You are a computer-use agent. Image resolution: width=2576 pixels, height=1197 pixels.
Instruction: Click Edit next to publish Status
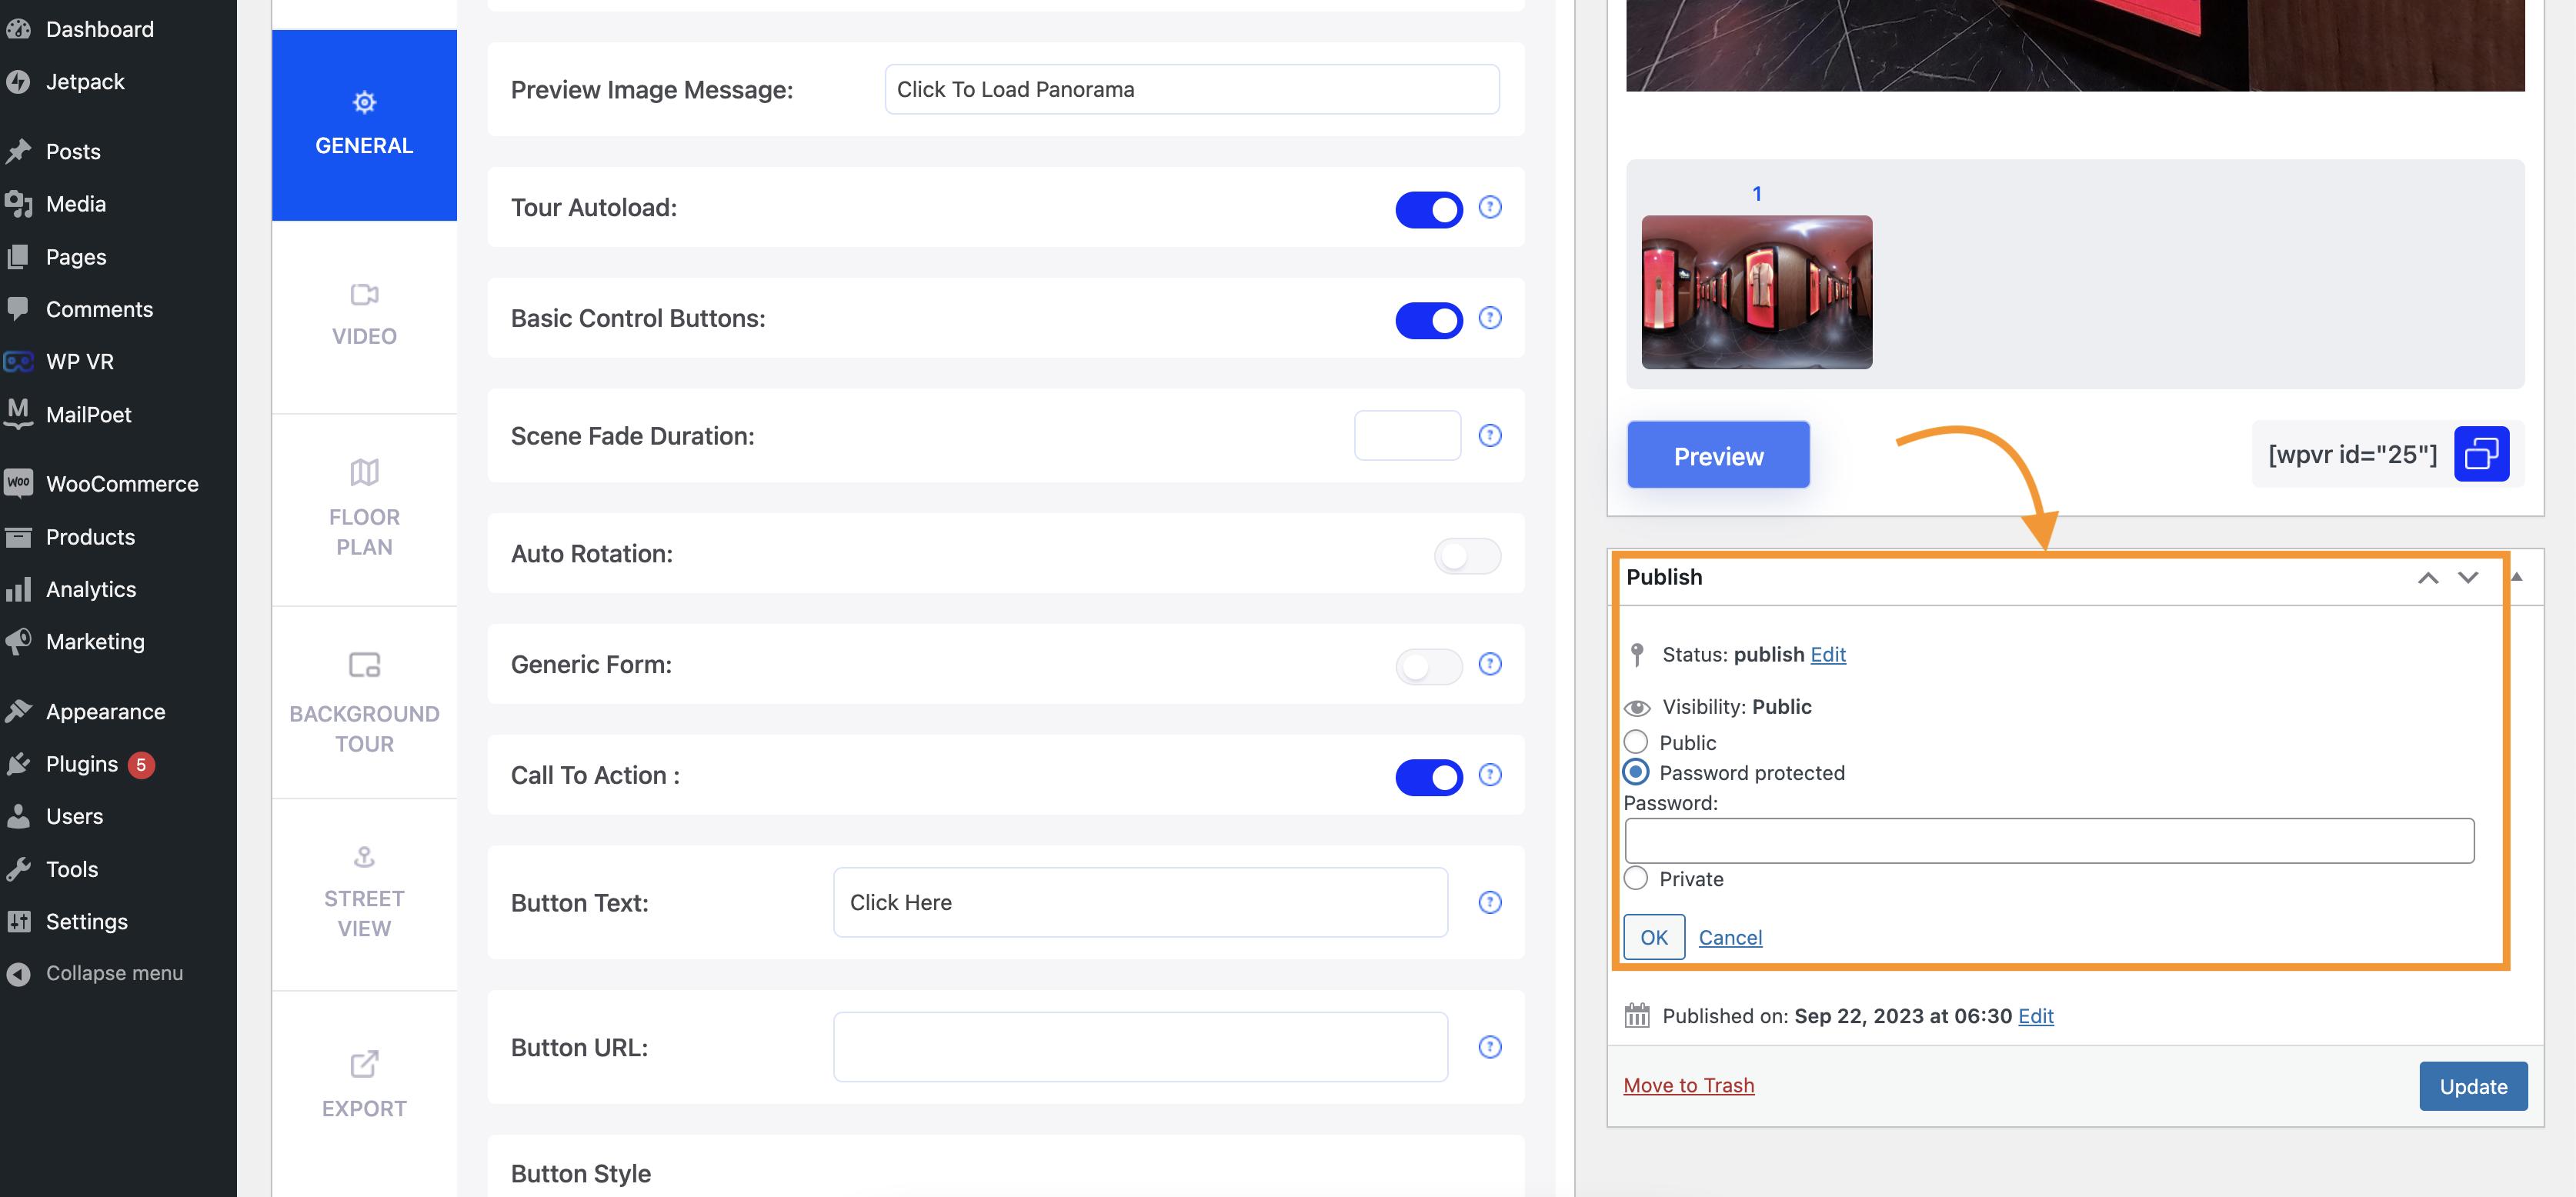(1828, 654)
